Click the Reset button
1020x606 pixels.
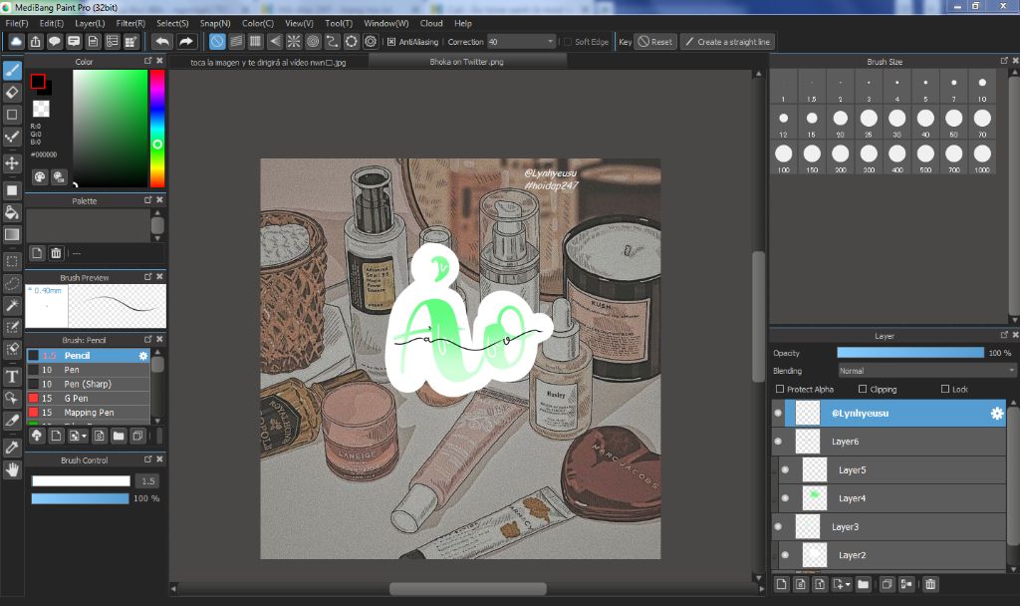pyautogui.click(x=655, y=42)
